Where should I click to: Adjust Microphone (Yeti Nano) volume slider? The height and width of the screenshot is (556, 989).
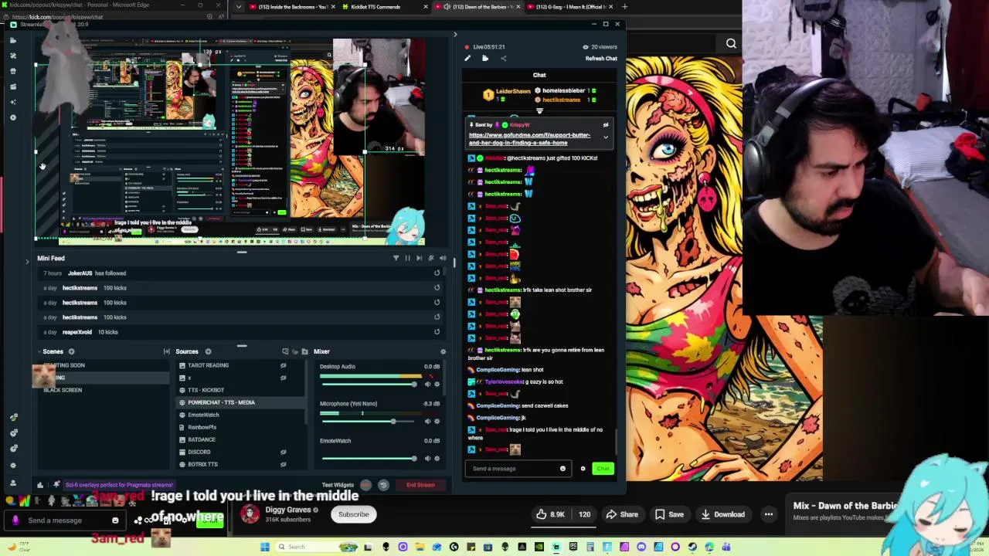click(x=369, y=421)
